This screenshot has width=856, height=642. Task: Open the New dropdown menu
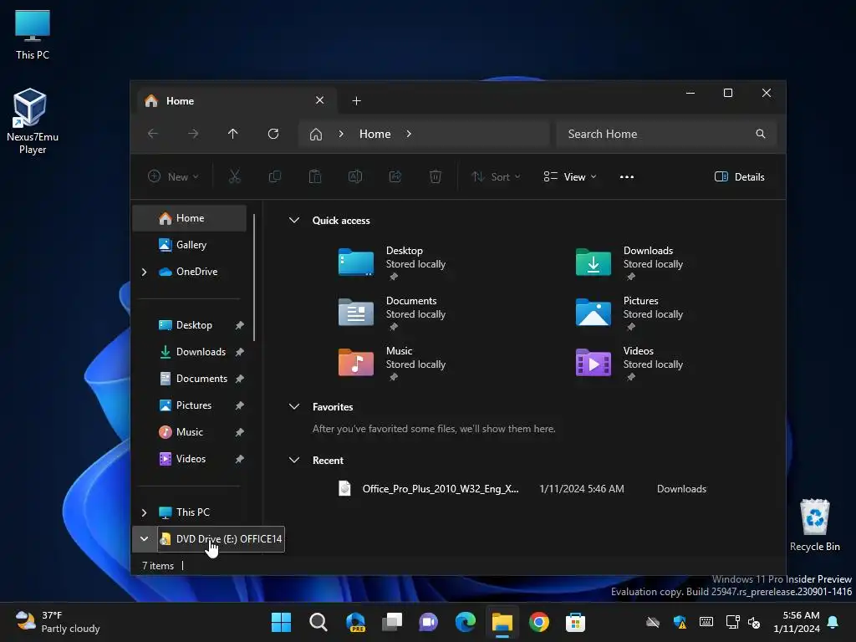click(x=174, y=176)
